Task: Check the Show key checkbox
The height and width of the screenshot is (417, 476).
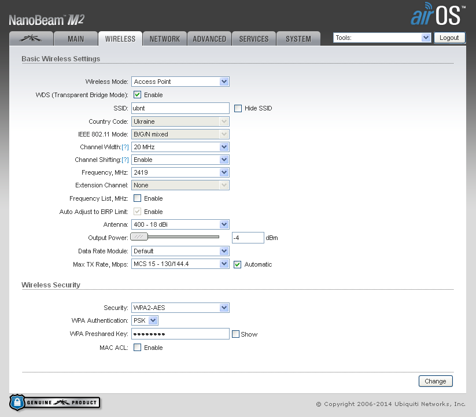Action: pyautogui.click(x=235, y=334)
